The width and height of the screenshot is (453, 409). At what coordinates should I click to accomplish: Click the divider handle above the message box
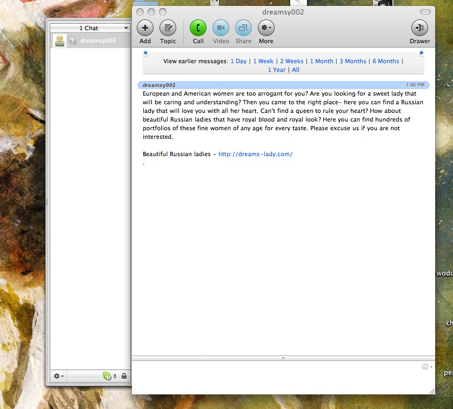tap(283, 358)
